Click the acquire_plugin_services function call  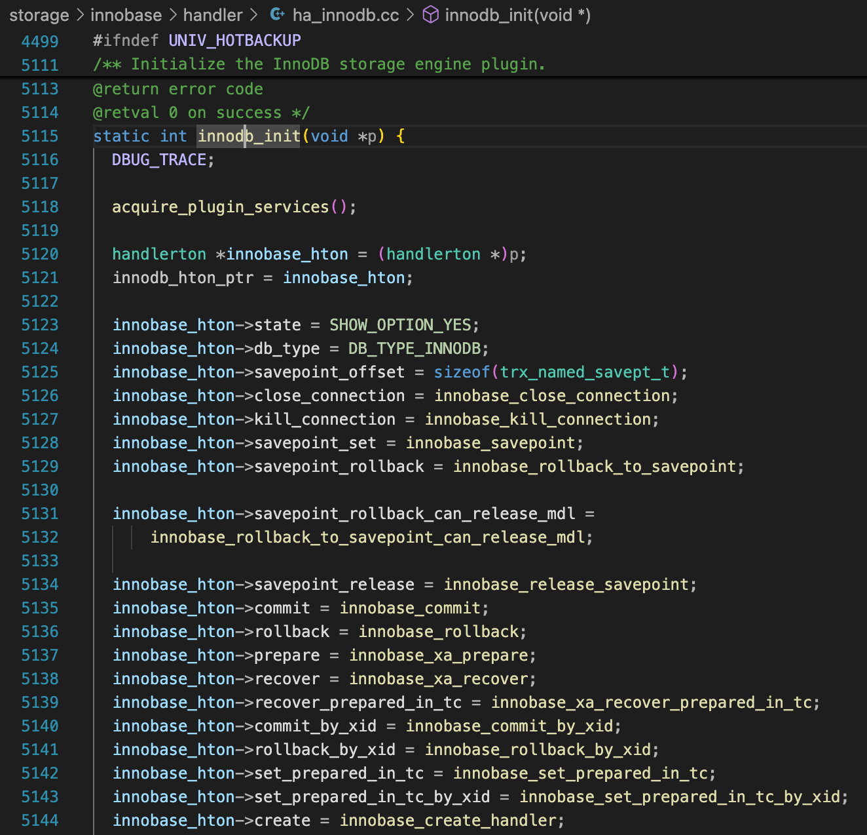tap(220, 207)
